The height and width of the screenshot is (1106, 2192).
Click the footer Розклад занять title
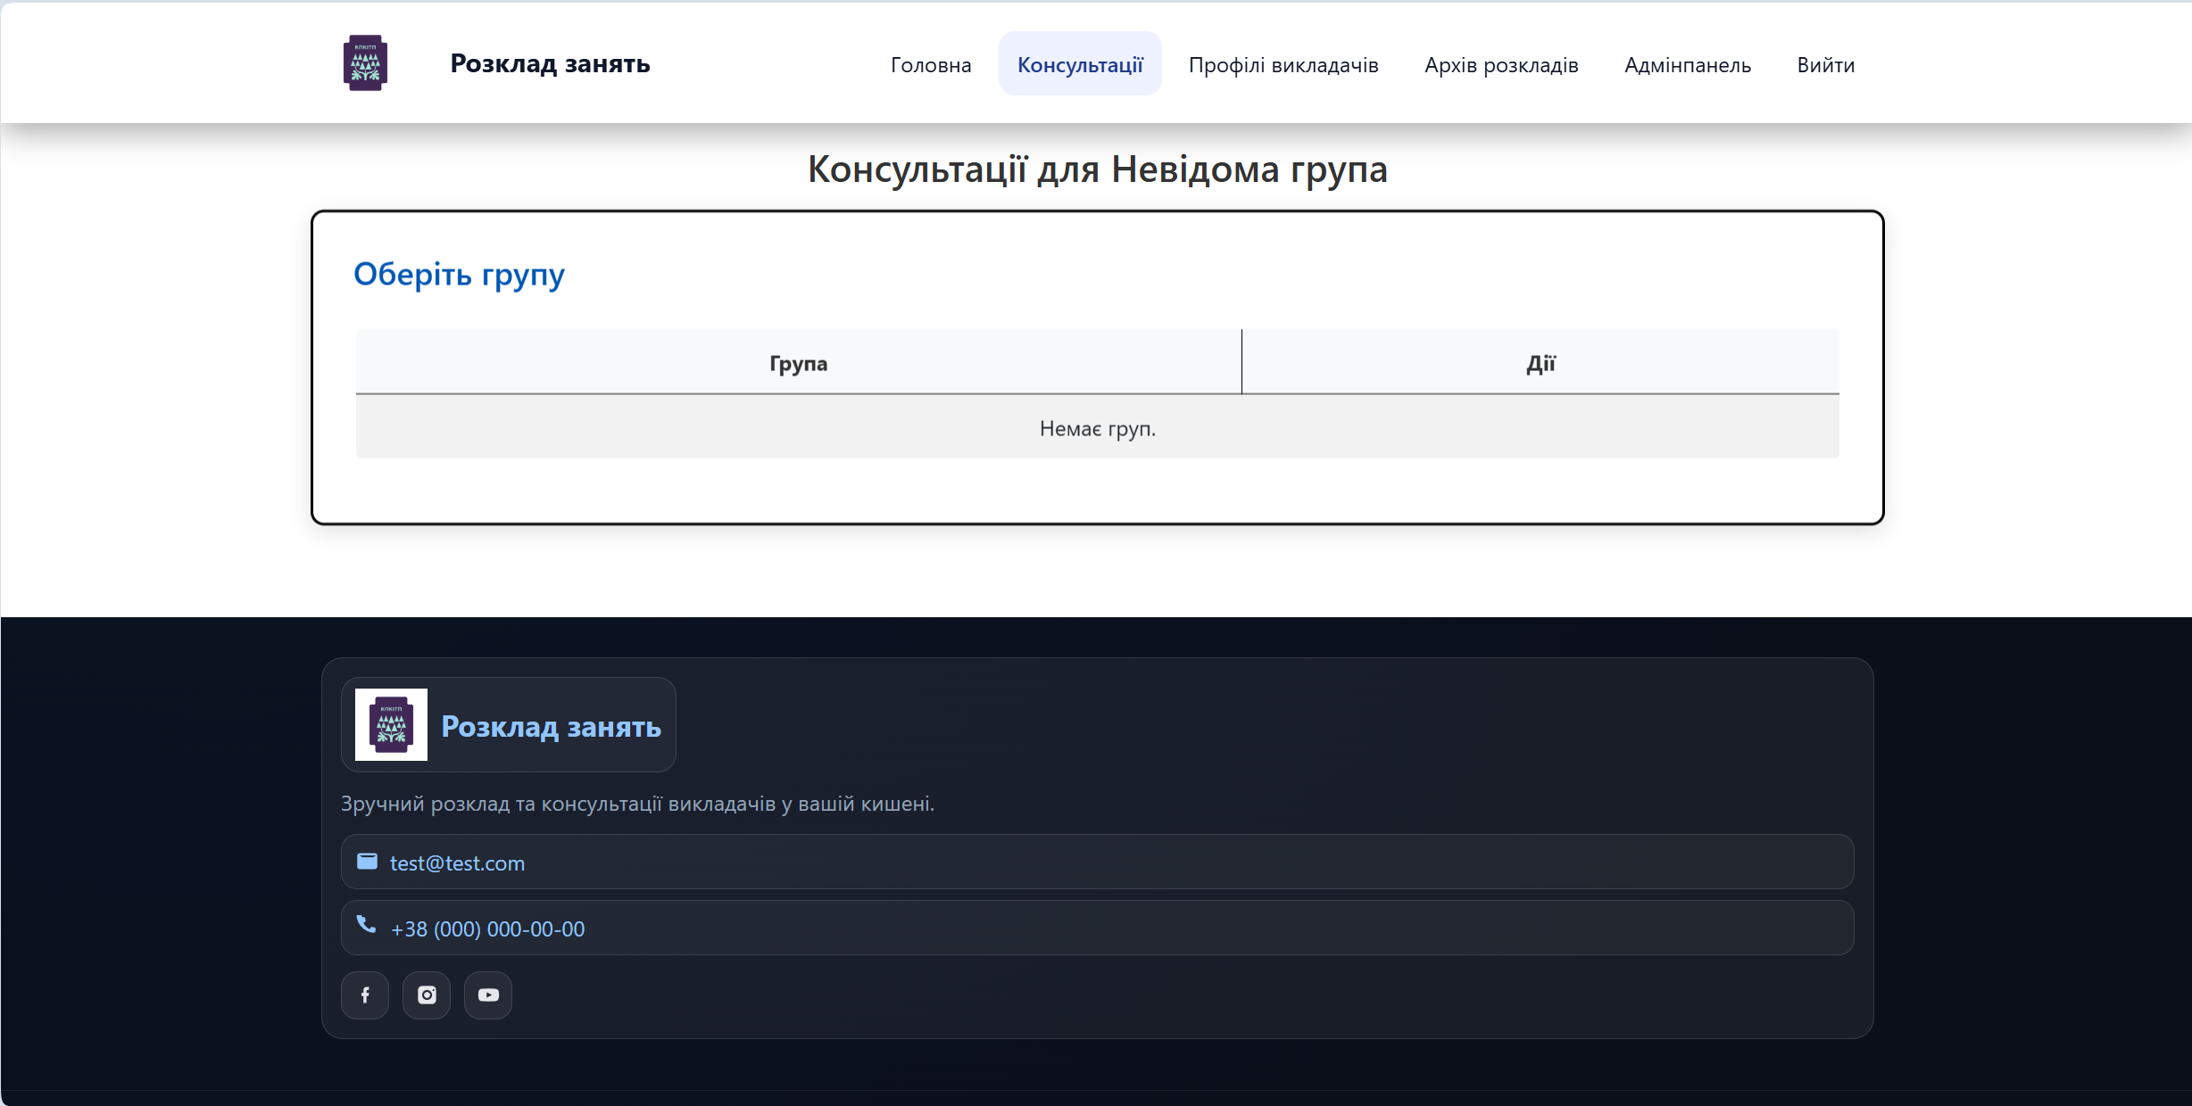click(x=551, y=726)
